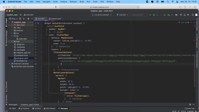Open the Navigate menu
The height and width of the screenshot is (112, 199).
click(x=46, y=2)
